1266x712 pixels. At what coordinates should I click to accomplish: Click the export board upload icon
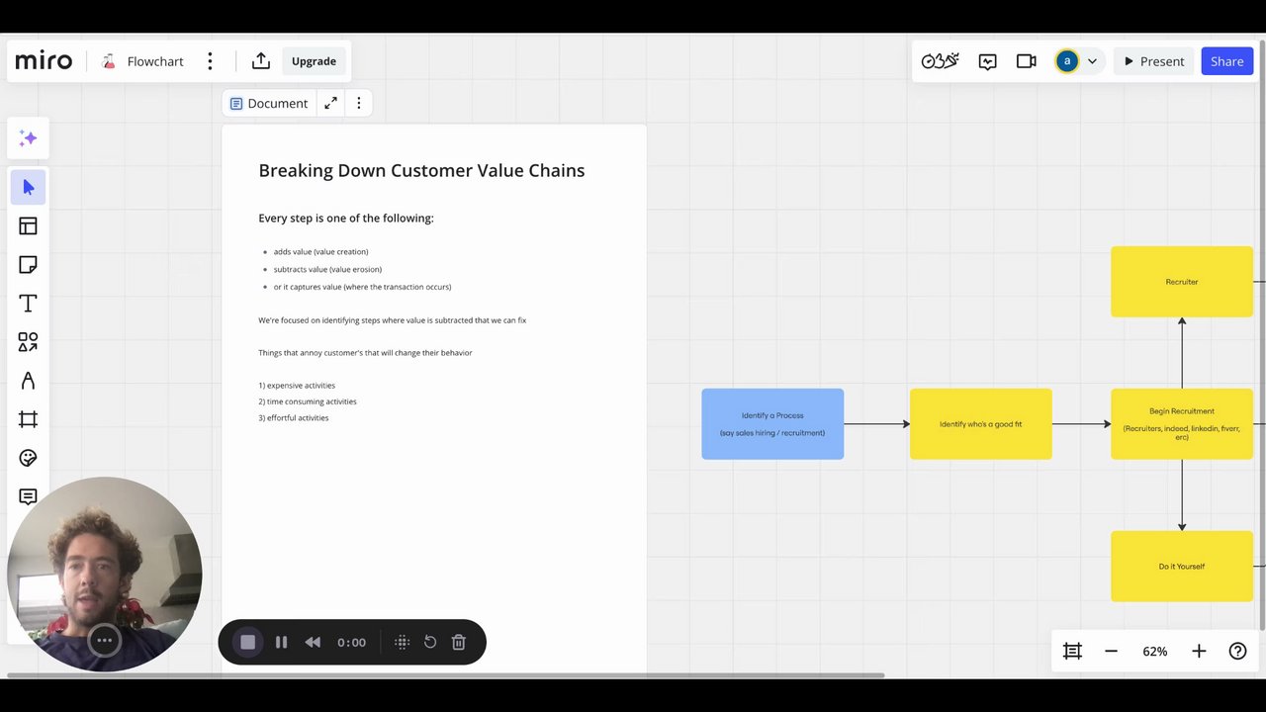tap(261, 61)
